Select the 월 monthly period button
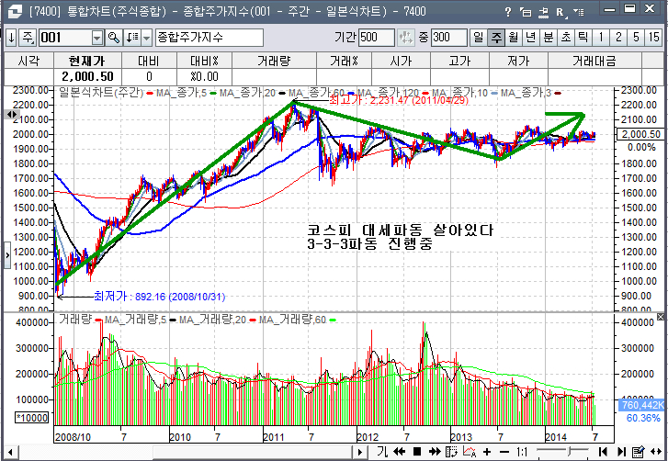 tap(514, 38)
